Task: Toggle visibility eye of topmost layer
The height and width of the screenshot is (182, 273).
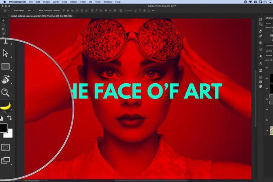Action: click(x=267, y=68)
